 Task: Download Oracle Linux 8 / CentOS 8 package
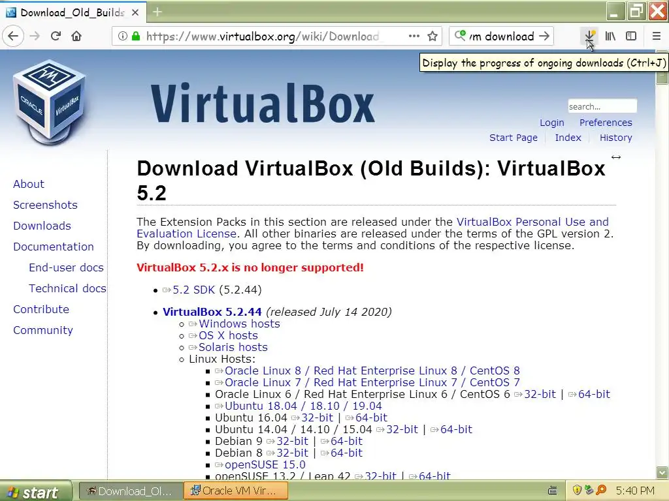[372, 371]
